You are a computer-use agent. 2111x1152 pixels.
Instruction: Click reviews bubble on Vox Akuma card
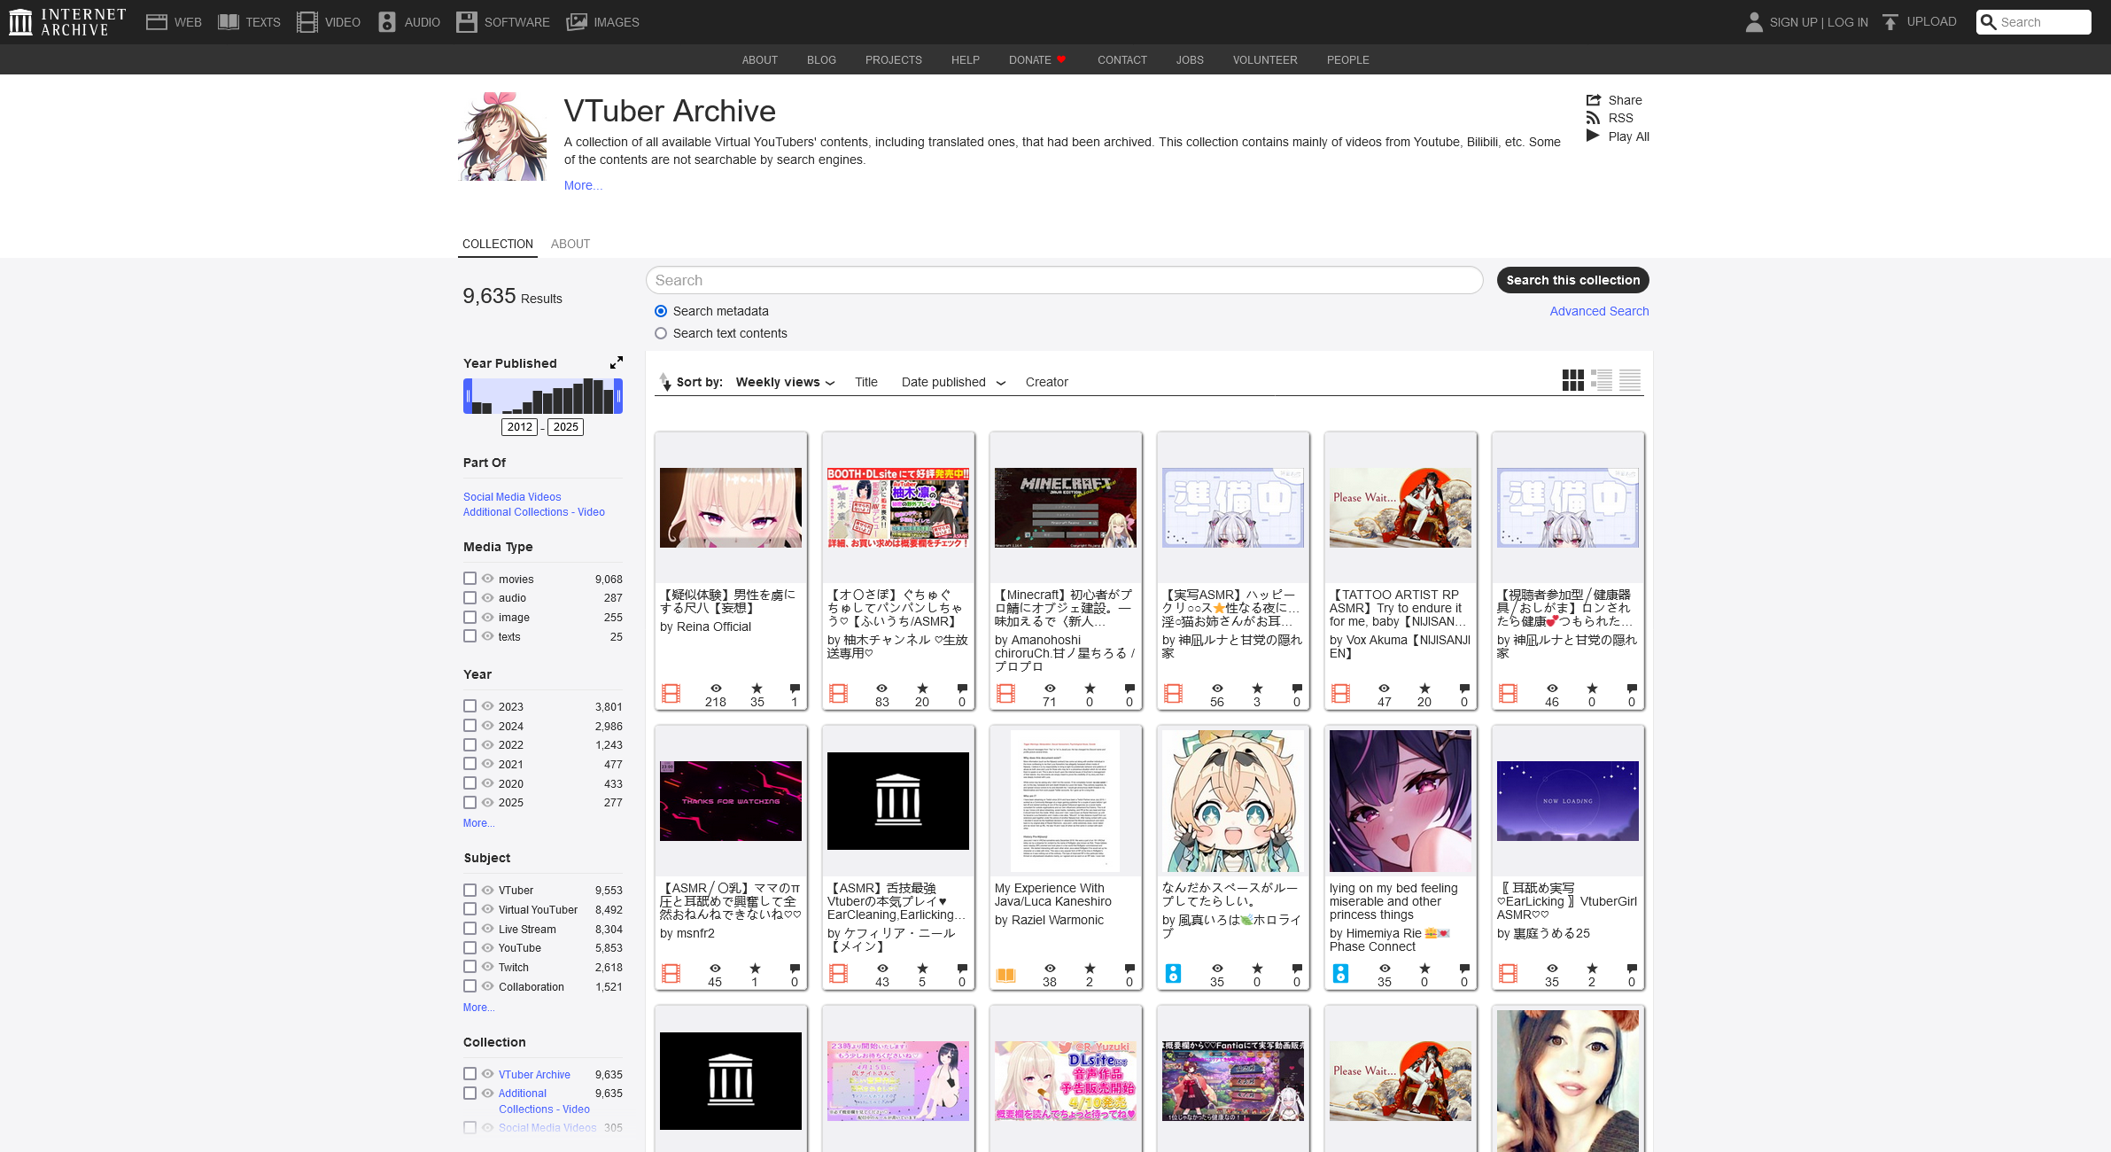coord(1464,689)
